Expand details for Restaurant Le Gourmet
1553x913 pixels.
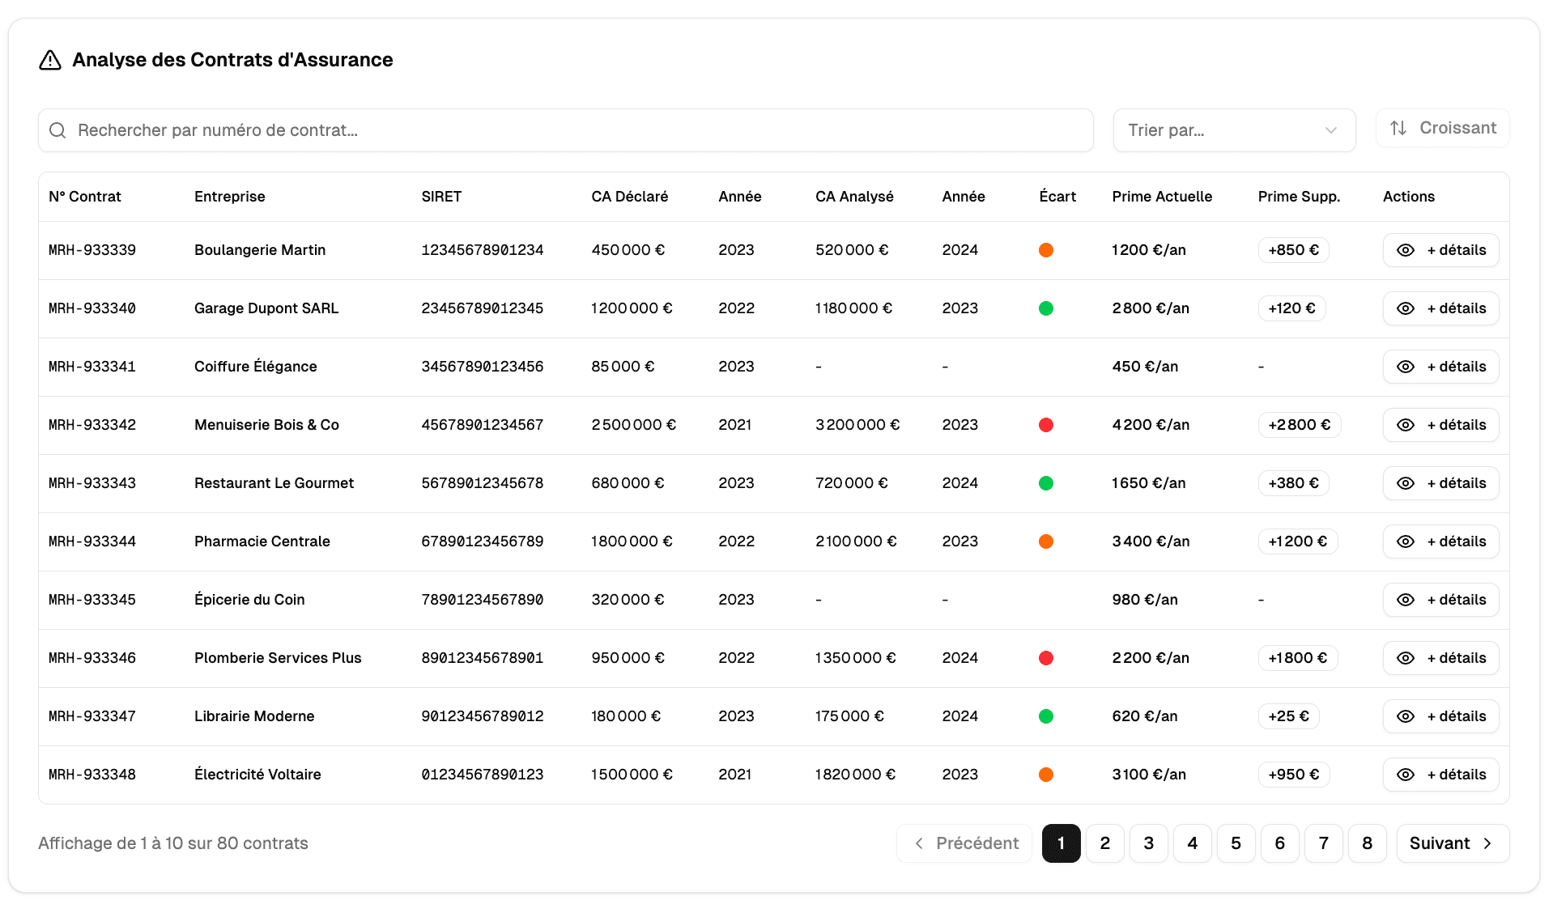tap(1440, 483)
